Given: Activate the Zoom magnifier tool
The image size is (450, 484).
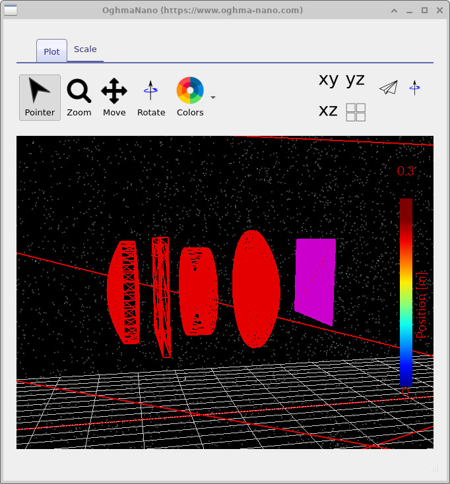Looking at the screenshot, I should click(x=79, y=97).
